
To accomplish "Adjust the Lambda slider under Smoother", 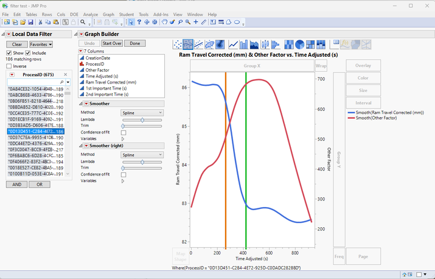I will point(142,120).
